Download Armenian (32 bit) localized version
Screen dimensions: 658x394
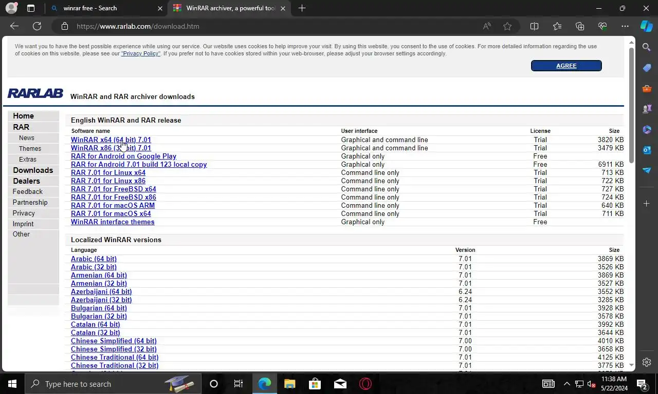pyautogui.click(x=99, y=283)
